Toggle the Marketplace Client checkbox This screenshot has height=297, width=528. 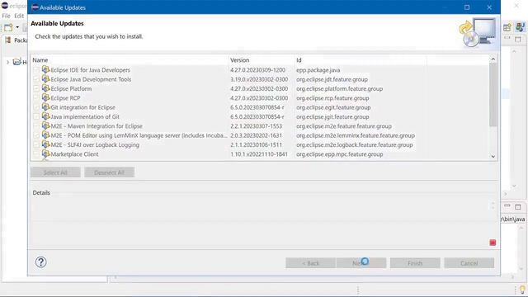(36, 154)
